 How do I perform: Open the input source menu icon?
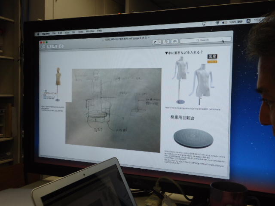[248, 21]
